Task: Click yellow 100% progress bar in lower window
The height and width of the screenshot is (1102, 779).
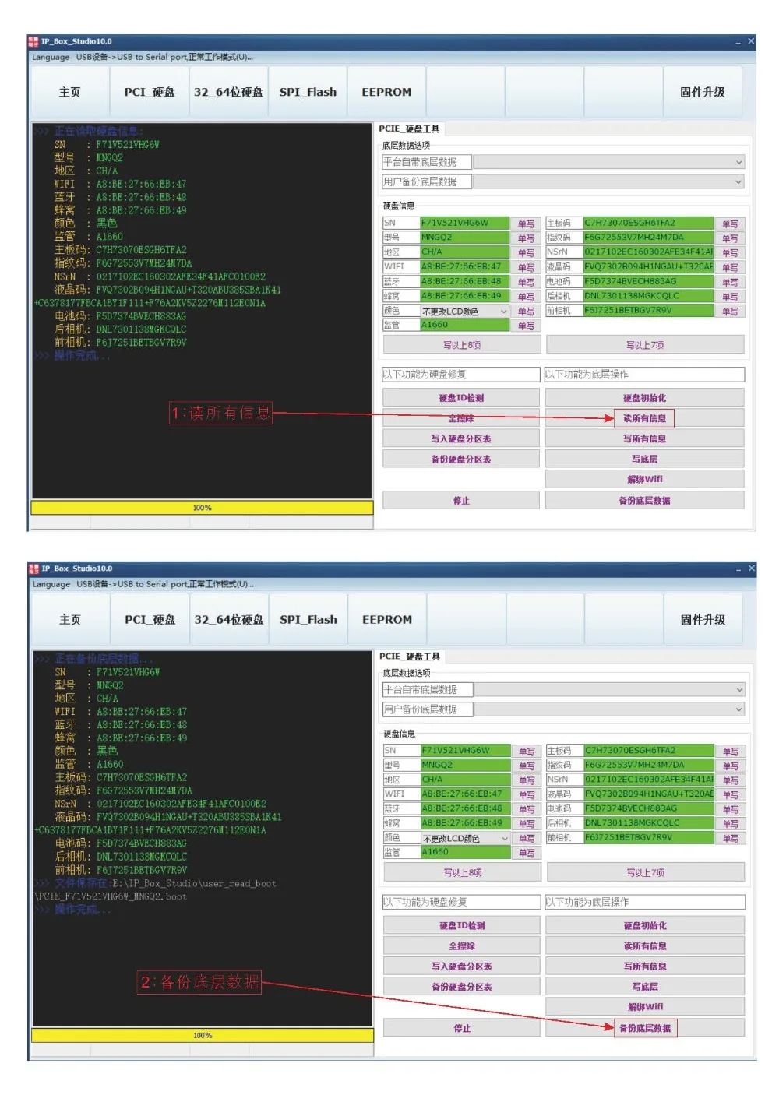Action: pyautogui.click(x=203, y=1035)
